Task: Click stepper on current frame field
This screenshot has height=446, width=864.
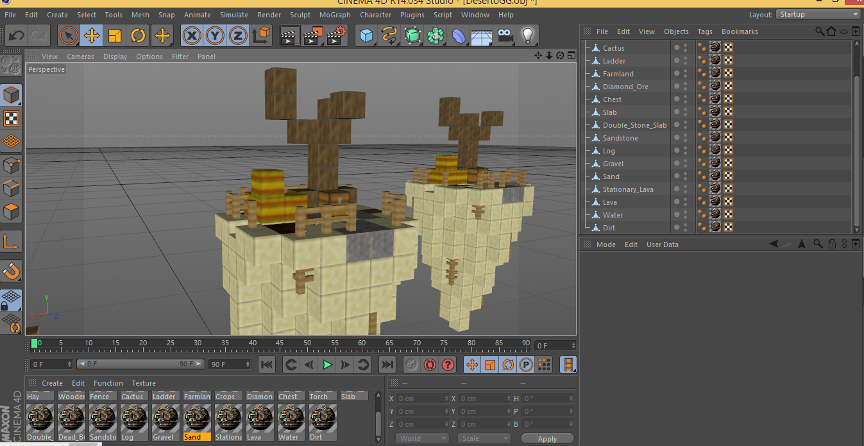Action: 573,346
